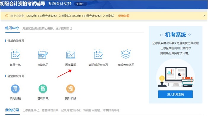Image resolution: width=208 pixels, height=117 pixels.
Task: Open the 自助练习 notepad icon
Action: coord(43,54)
